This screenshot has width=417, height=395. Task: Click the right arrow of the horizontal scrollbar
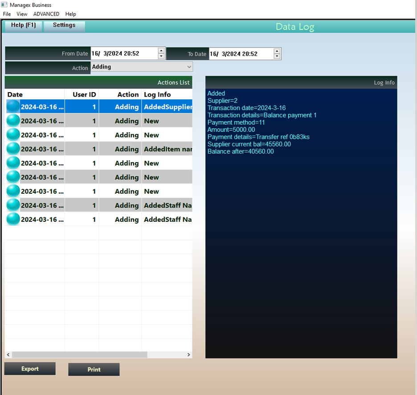coord(188,354)
